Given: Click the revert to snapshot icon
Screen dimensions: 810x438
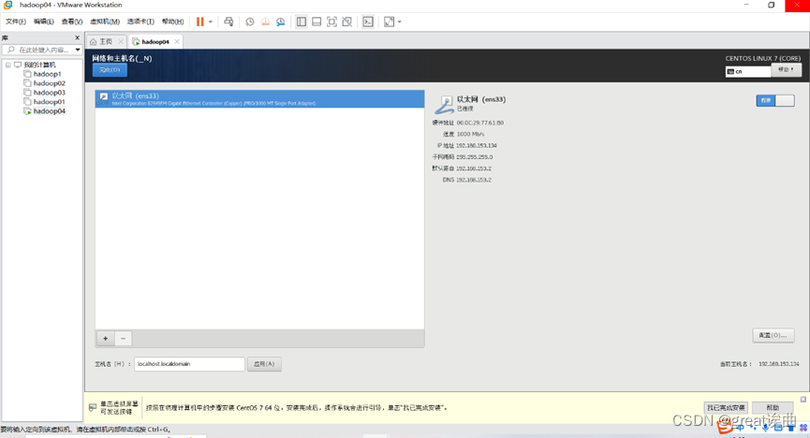Looking at the screenshot, I should [265, 22].
